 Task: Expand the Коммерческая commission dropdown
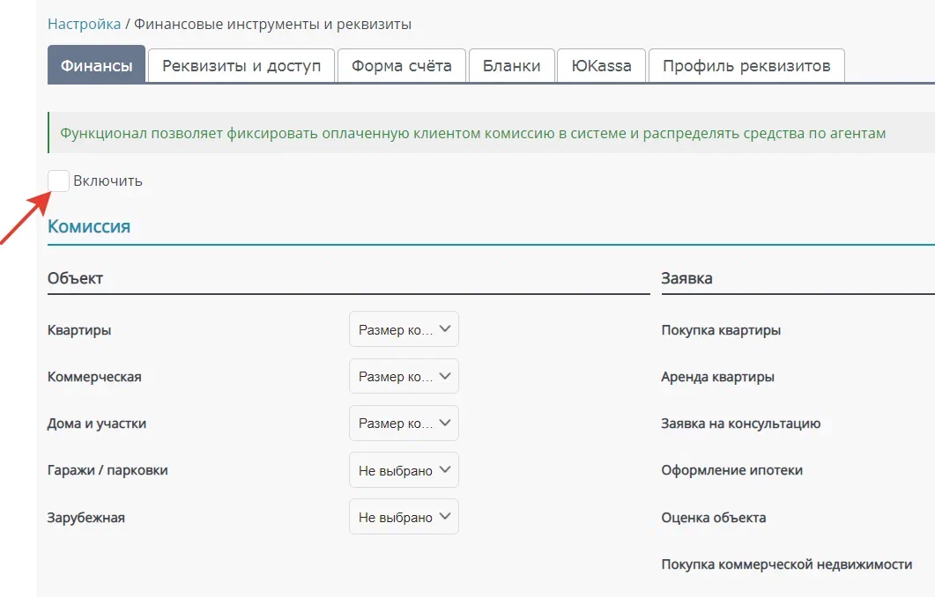404,376
